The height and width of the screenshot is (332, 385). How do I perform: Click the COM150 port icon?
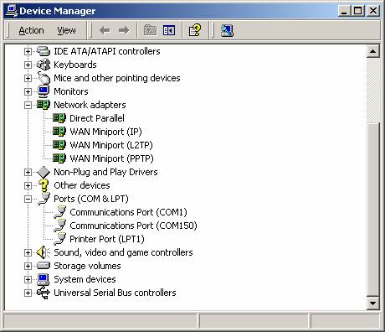pyautogui.click(x=59, y=226)
